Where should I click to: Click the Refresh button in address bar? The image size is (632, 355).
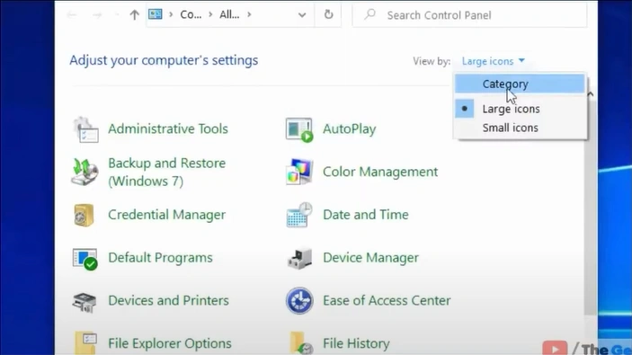click(x=328, y=14)
